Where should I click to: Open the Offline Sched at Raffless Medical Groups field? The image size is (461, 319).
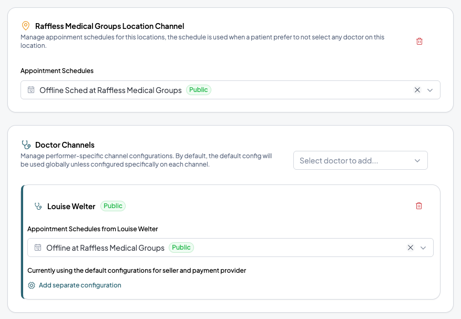[230, 90]
